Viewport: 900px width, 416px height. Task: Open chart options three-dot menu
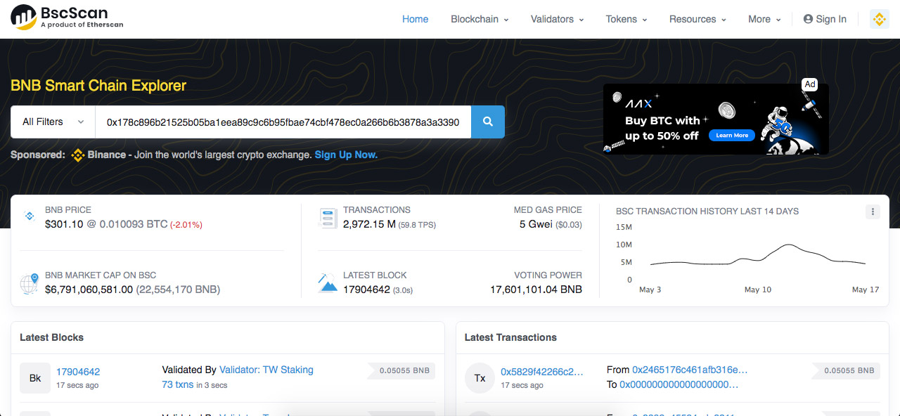[x=873, y=212]
